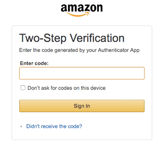Image resolution: width=165 pixels, height=150 pixels.
Task: Focus the Enter code input field
Action: point(82,73)
